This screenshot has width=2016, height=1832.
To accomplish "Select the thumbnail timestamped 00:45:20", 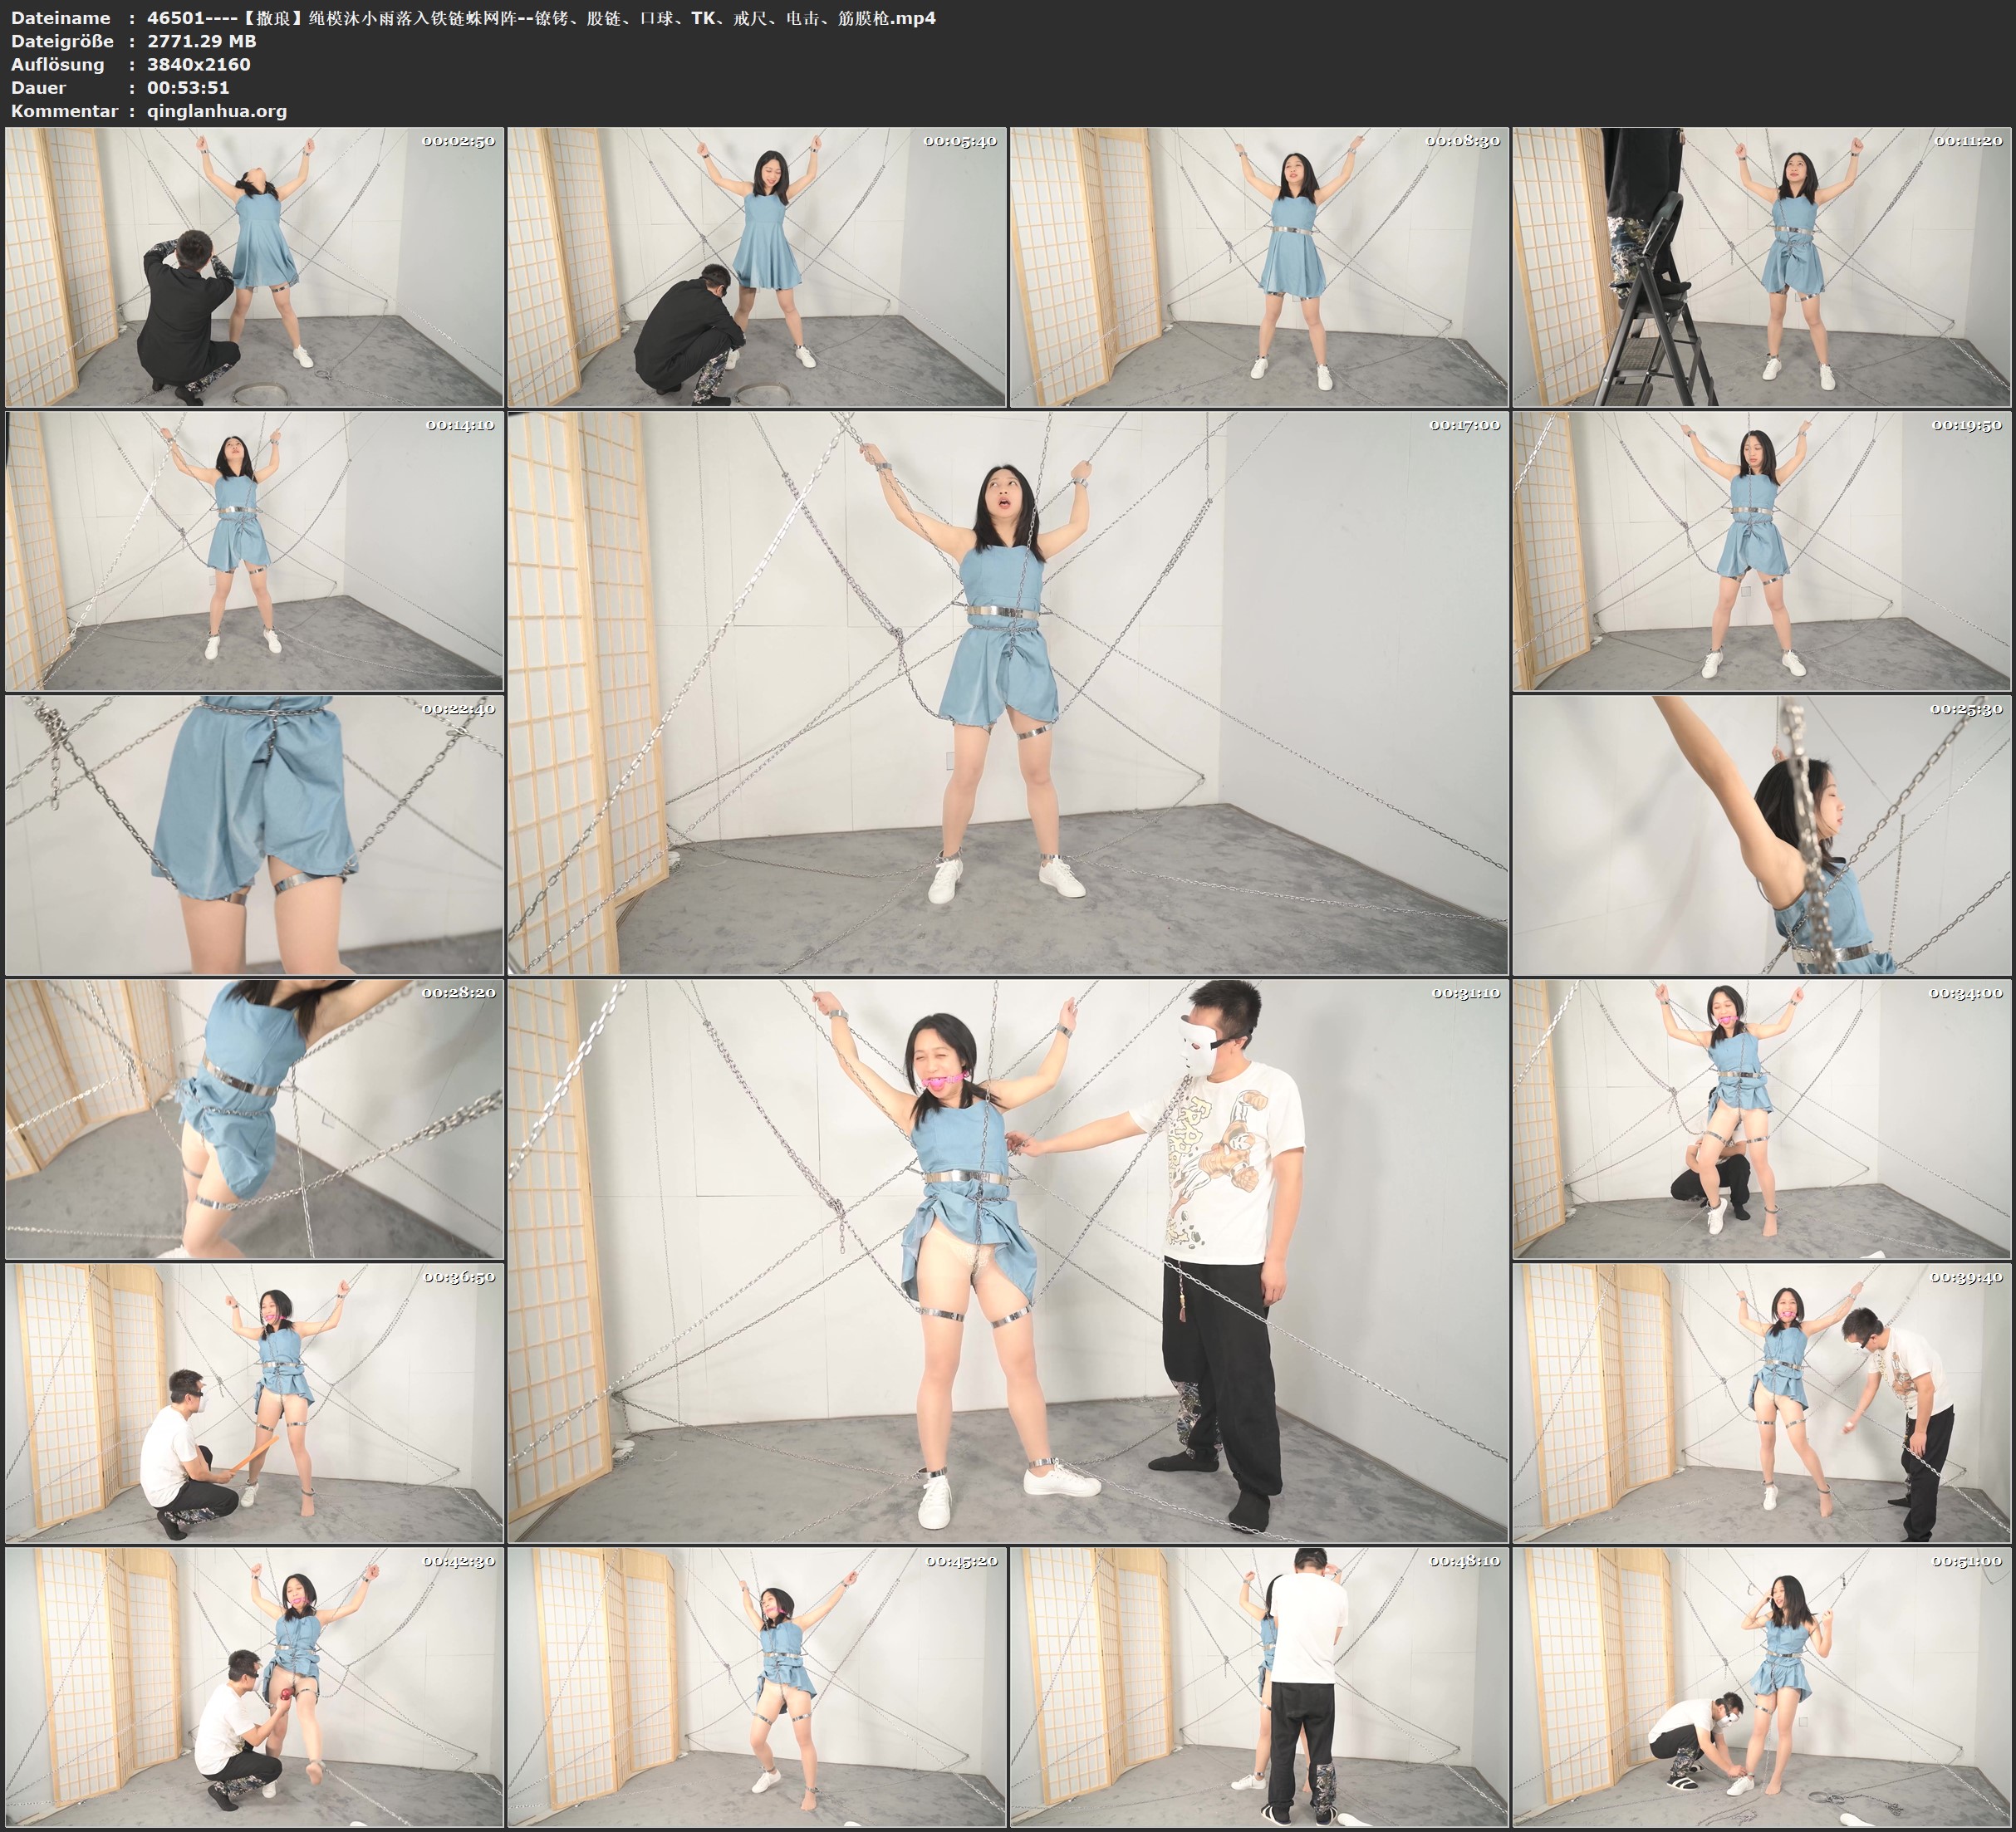I will click(x=756, y=1686).
